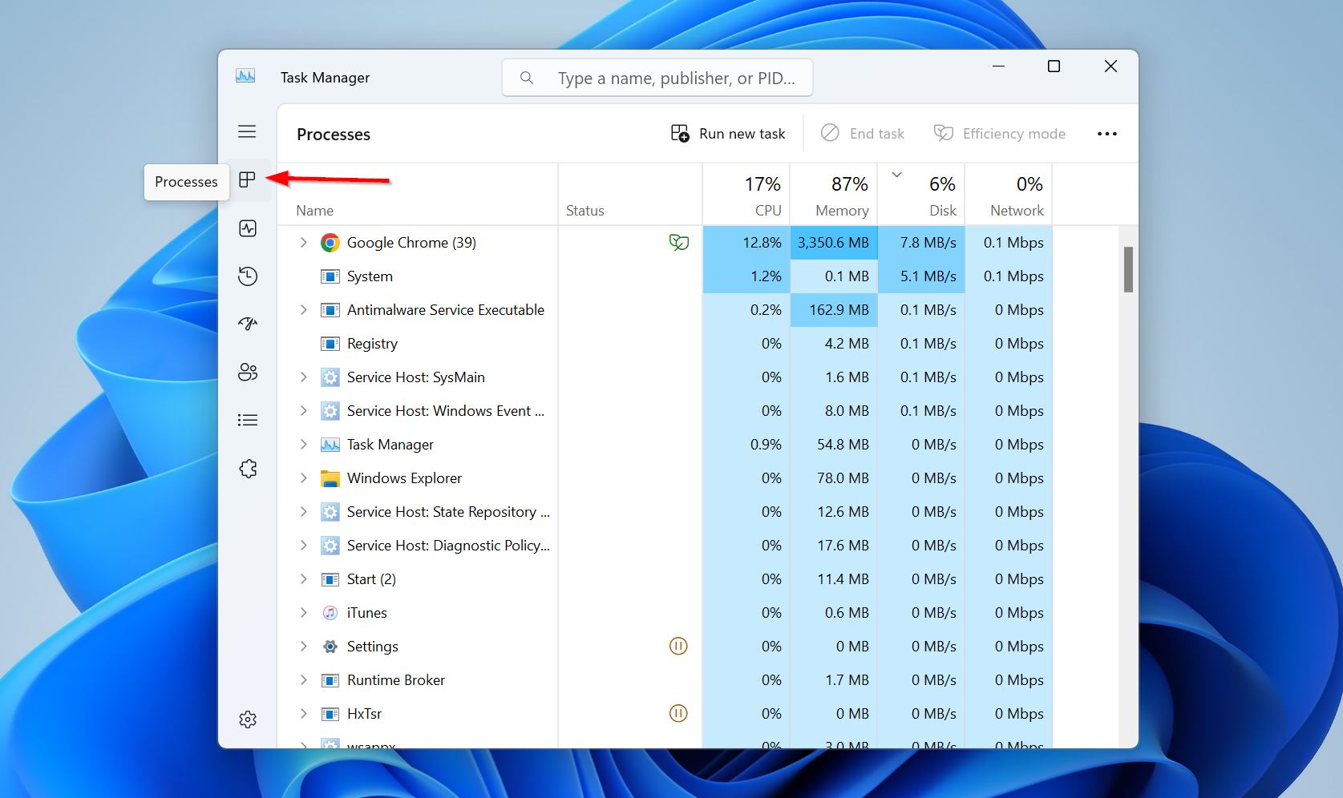
Task: Click the Service Host: SysMain gear icon
Action: pyautogui.click(x=330, y=377)
